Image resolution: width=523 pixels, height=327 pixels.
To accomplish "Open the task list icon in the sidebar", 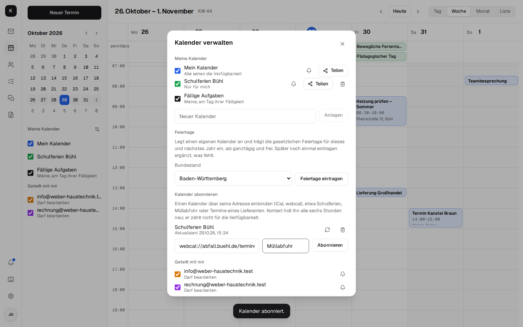I will click(x=11, y=81).
